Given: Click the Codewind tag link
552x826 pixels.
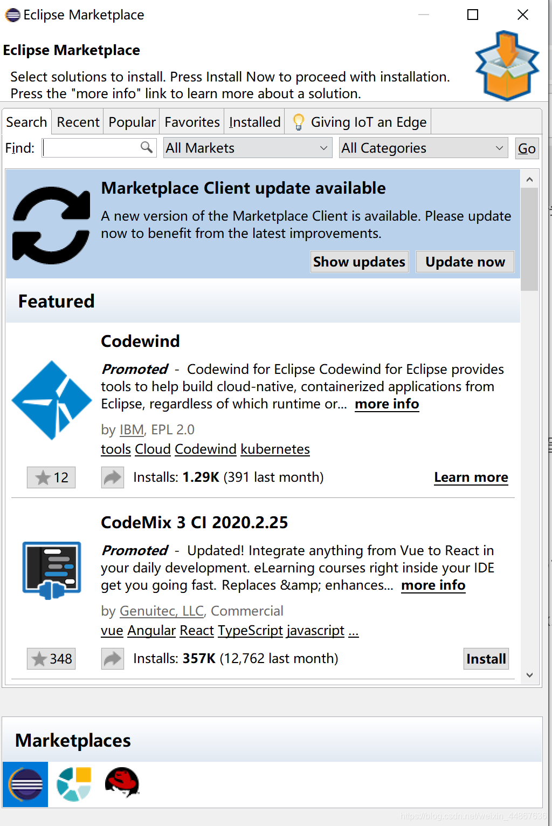Looking at the screenshot, I should tap(205, 449).
